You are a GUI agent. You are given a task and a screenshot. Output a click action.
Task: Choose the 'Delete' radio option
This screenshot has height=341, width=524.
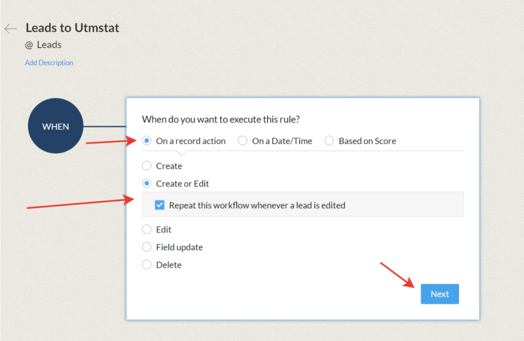pyautogui.click(x=147, y=265)
